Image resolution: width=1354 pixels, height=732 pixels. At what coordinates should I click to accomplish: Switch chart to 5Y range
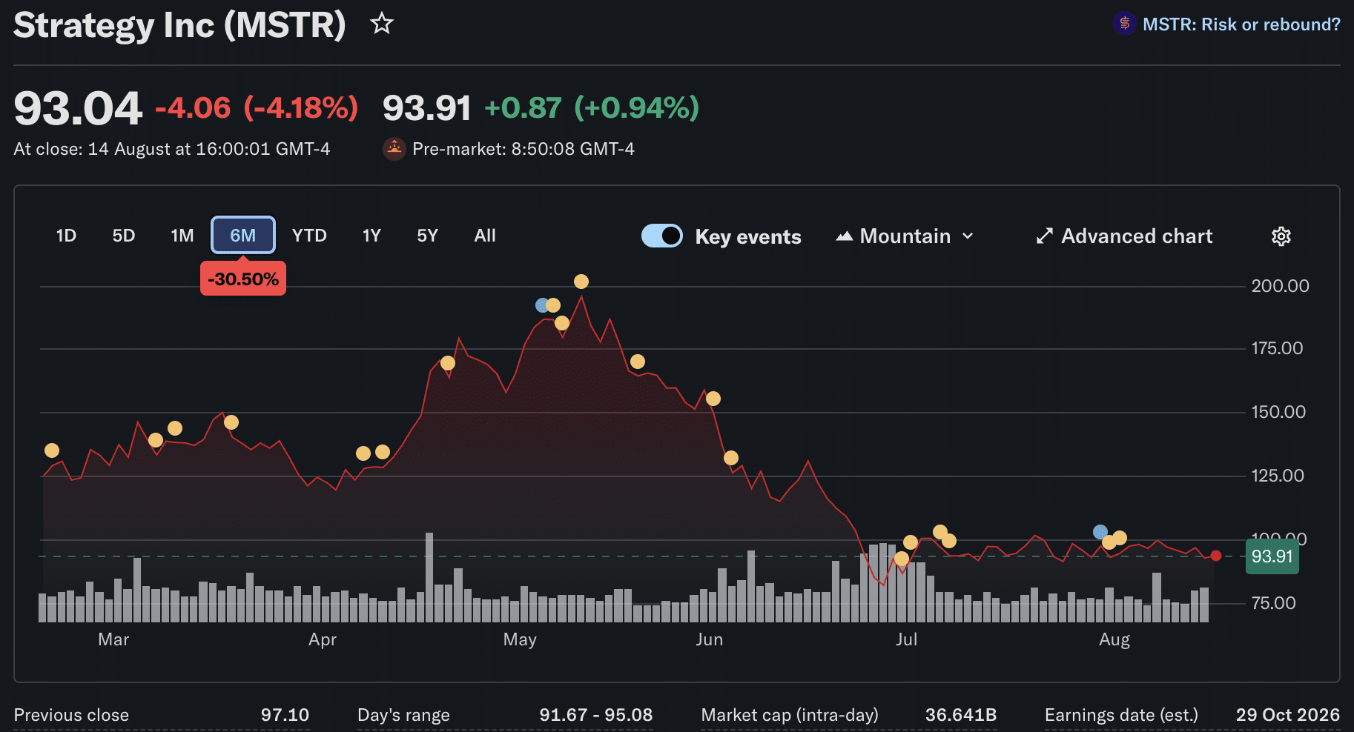tap(428, 236)
